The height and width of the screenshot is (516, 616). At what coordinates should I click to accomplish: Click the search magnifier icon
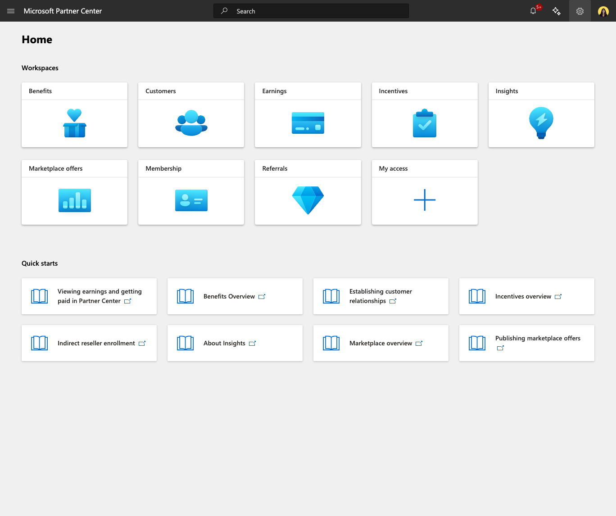coord(224,11)
